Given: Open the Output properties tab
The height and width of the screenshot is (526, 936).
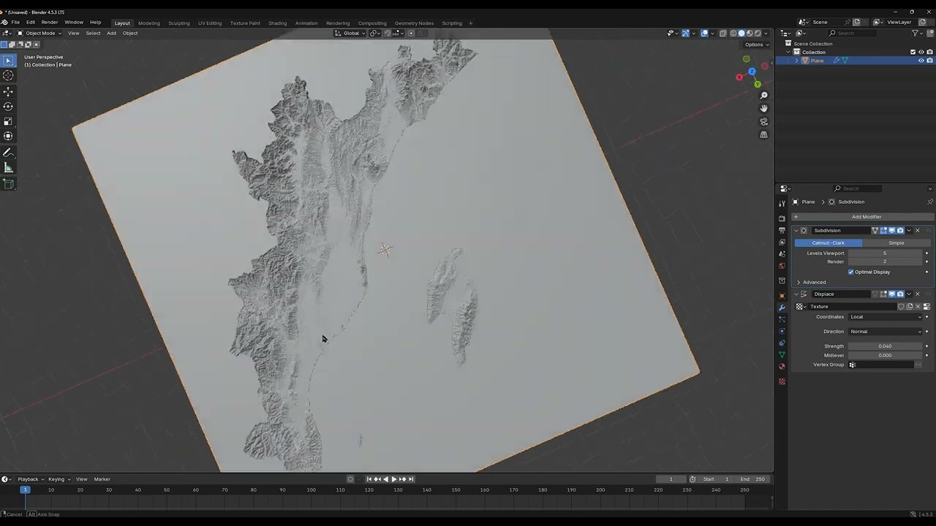Looking at the screenshot, I should click(x=782, y=230).
